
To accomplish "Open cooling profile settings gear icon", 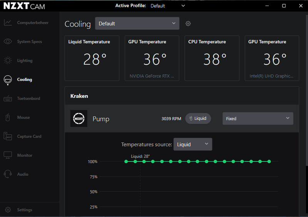I will click(x=188, y=24).
